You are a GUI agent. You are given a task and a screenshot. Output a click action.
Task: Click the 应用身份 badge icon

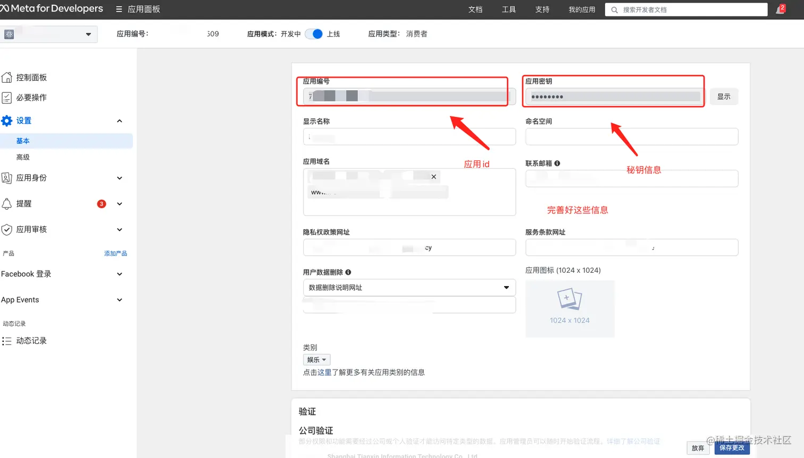(7, 178)
